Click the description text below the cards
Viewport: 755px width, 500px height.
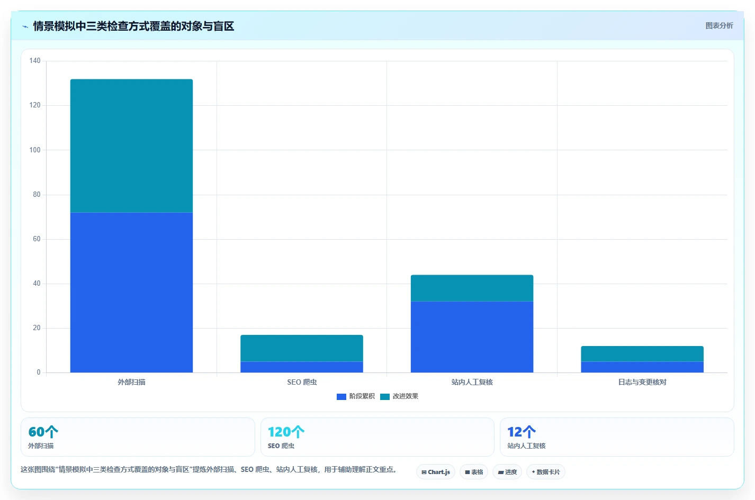209,469
